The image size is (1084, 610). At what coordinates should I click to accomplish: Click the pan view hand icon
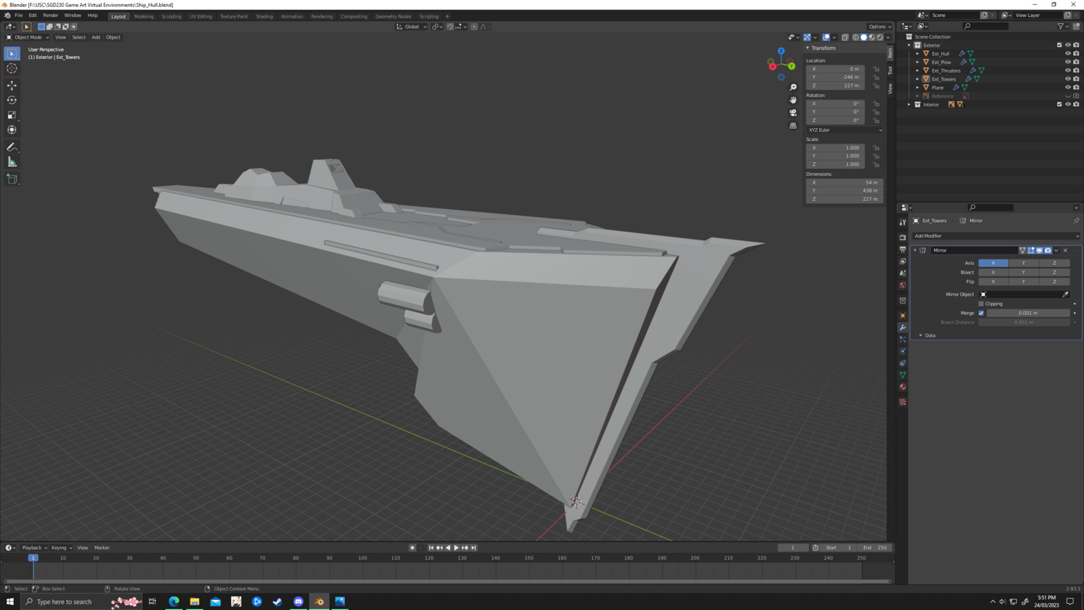pos(793,100)
